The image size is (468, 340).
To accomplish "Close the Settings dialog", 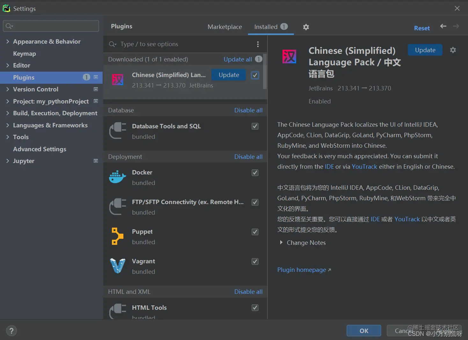I will 457,8.
